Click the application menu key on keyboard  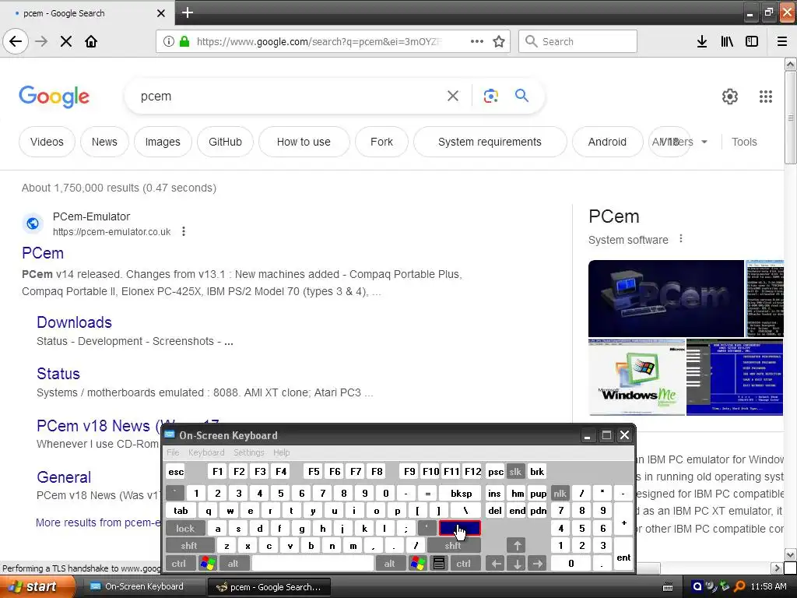click(x=439, y=564)
